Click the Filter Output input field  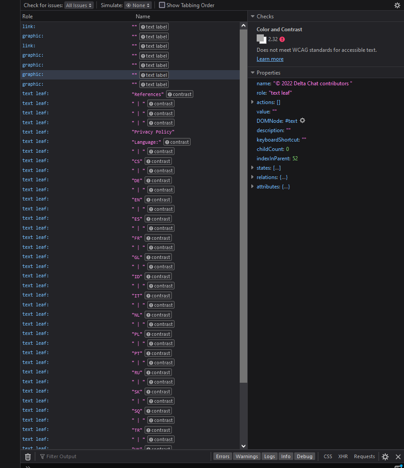(x=125, y=456)
